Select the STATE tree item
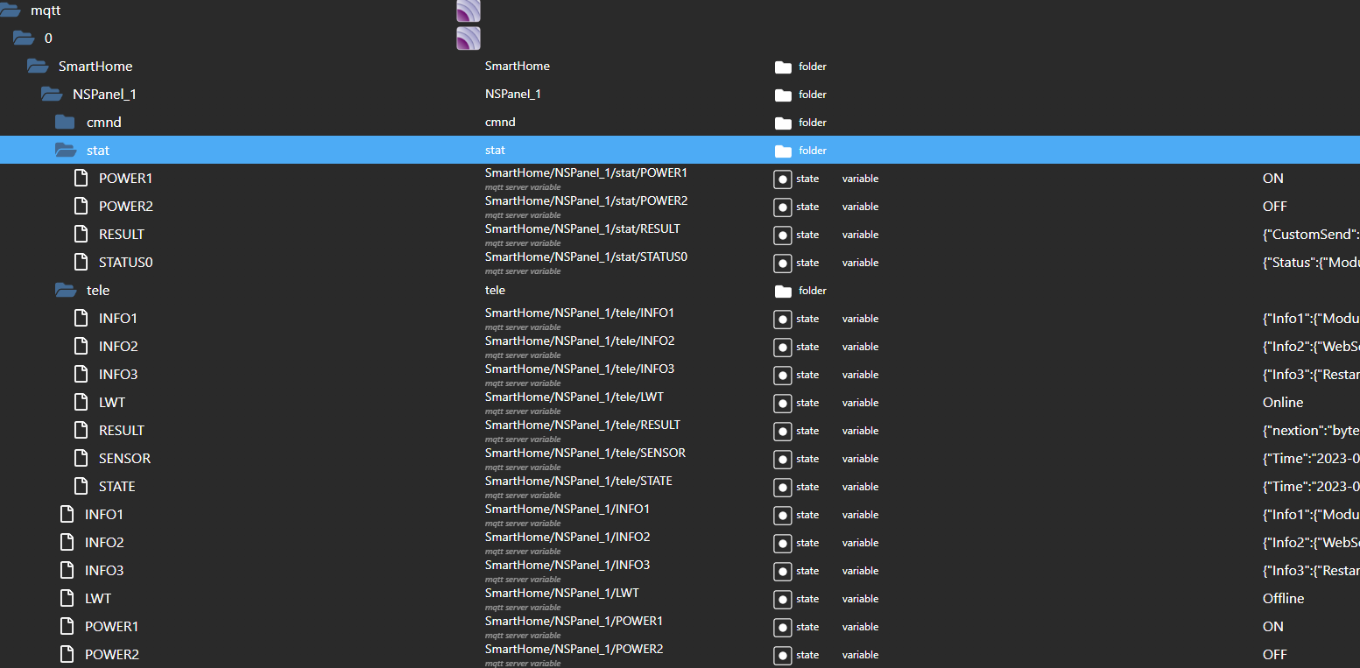Image resolution: width=1360 pixels, height=668 pixels. pos(117,487)
